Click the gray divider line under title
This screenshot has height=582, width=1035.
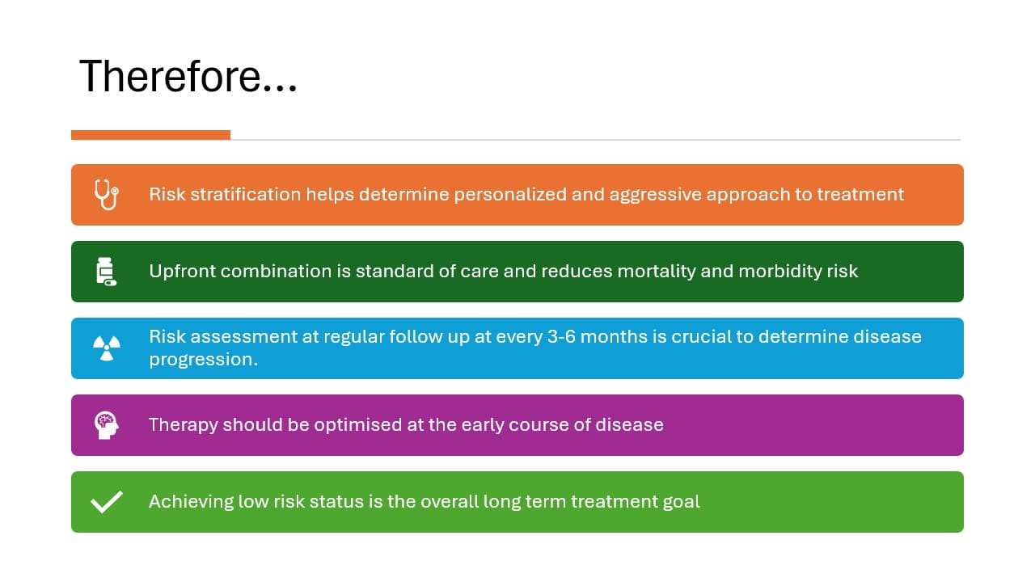[595, 140]
